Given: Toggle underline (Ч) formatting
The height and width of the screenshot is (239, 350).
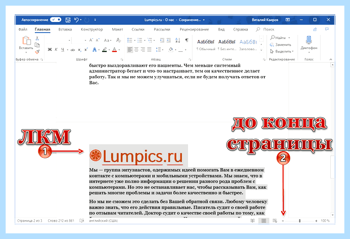Looking at the screenshot, I should pos(63,50).
